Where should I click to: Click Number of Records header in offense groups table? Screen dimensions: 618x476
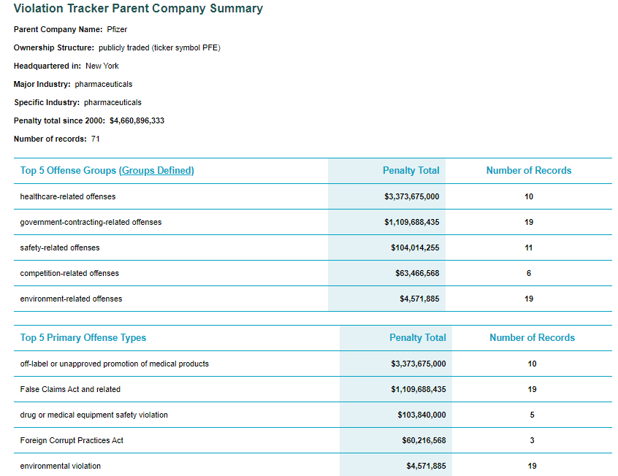point(529,171)
